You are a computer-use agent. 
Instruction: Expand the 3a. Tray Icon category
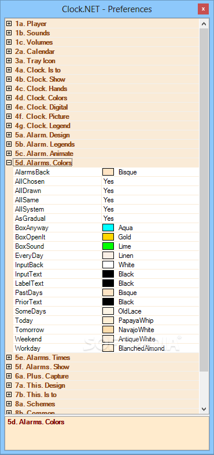click(x=9, y=61)
